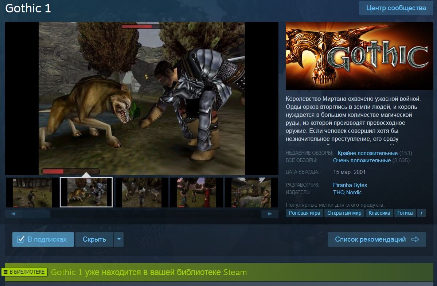The image size is (437, 286).
Task: Add a tag using the plus button
Action: point(421,213)
